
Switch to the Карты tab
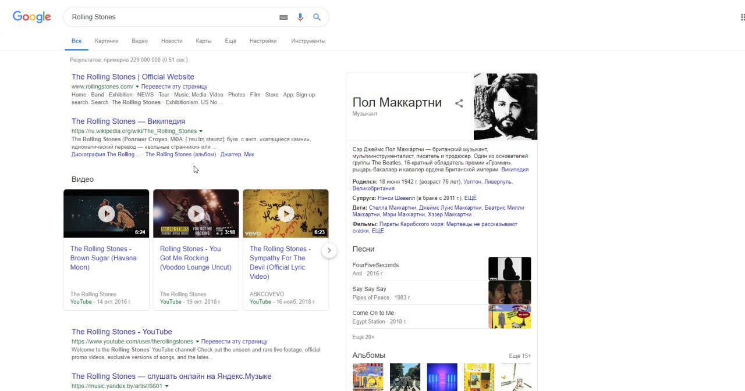204,41
